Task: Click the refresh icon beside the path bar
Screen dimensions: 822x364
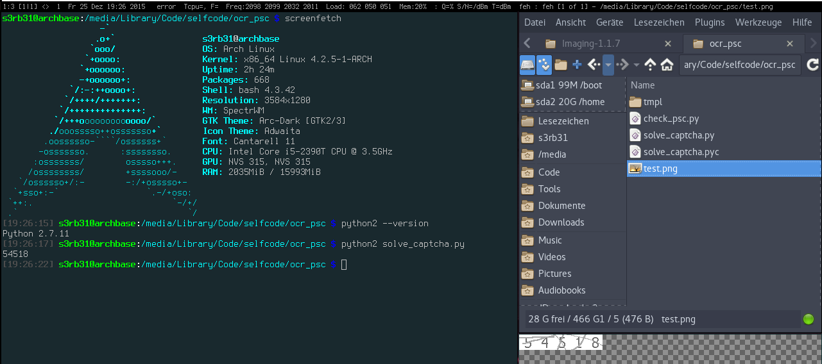Action: click(812, 65)
